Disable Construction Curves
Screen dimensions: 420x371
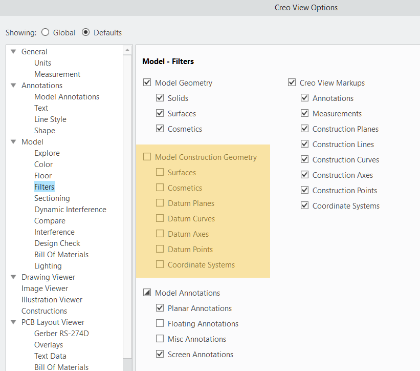(305, 159)
